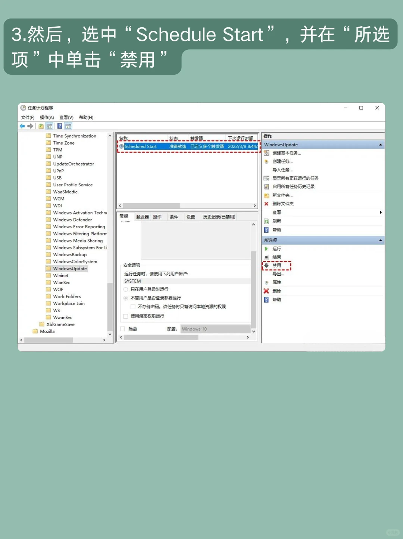The width and height of the screenshot is (403, 539).
Task: Switch to the 历史记录(已禁用) tab
Action: pyautogui.click(x=219, y=217)
